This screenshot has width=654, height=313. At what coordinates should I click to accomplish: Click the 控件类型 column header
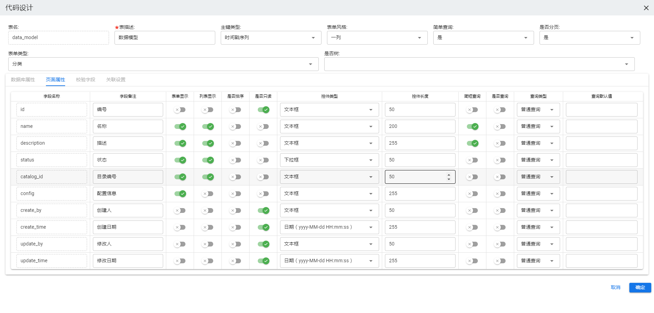pyautogui.click(x=329, y=96)
